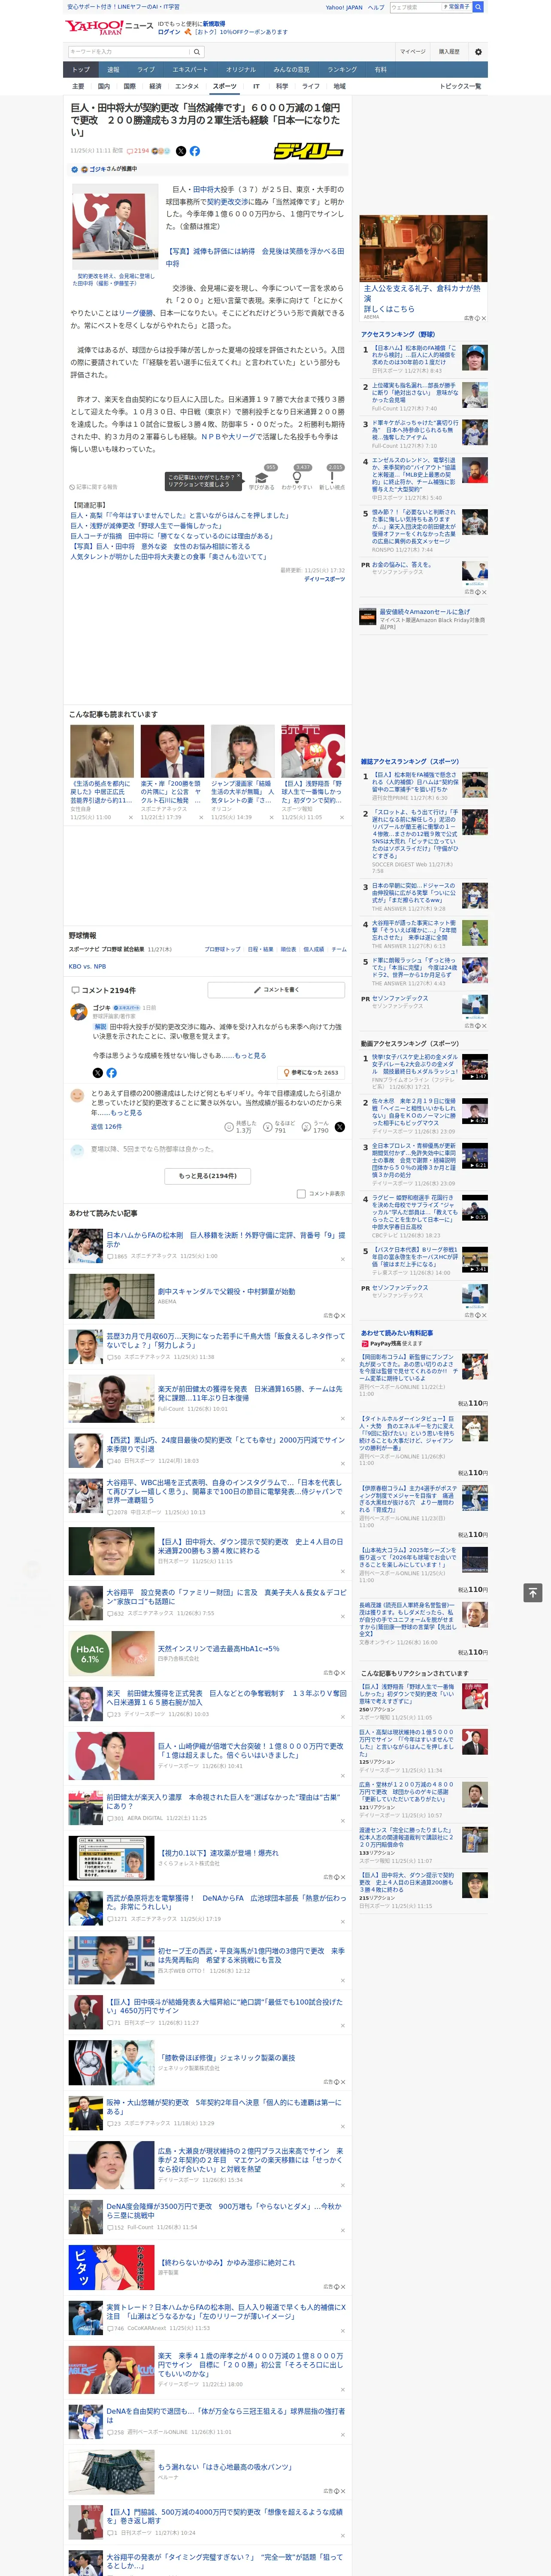React with 新しい視点 exclamation icon
Image resolution: width=551 pixels, height=2576 pixels.
(332, 477)
